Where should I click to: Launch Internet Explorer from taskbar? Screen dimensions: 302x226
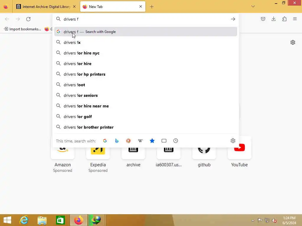point(24,220)
